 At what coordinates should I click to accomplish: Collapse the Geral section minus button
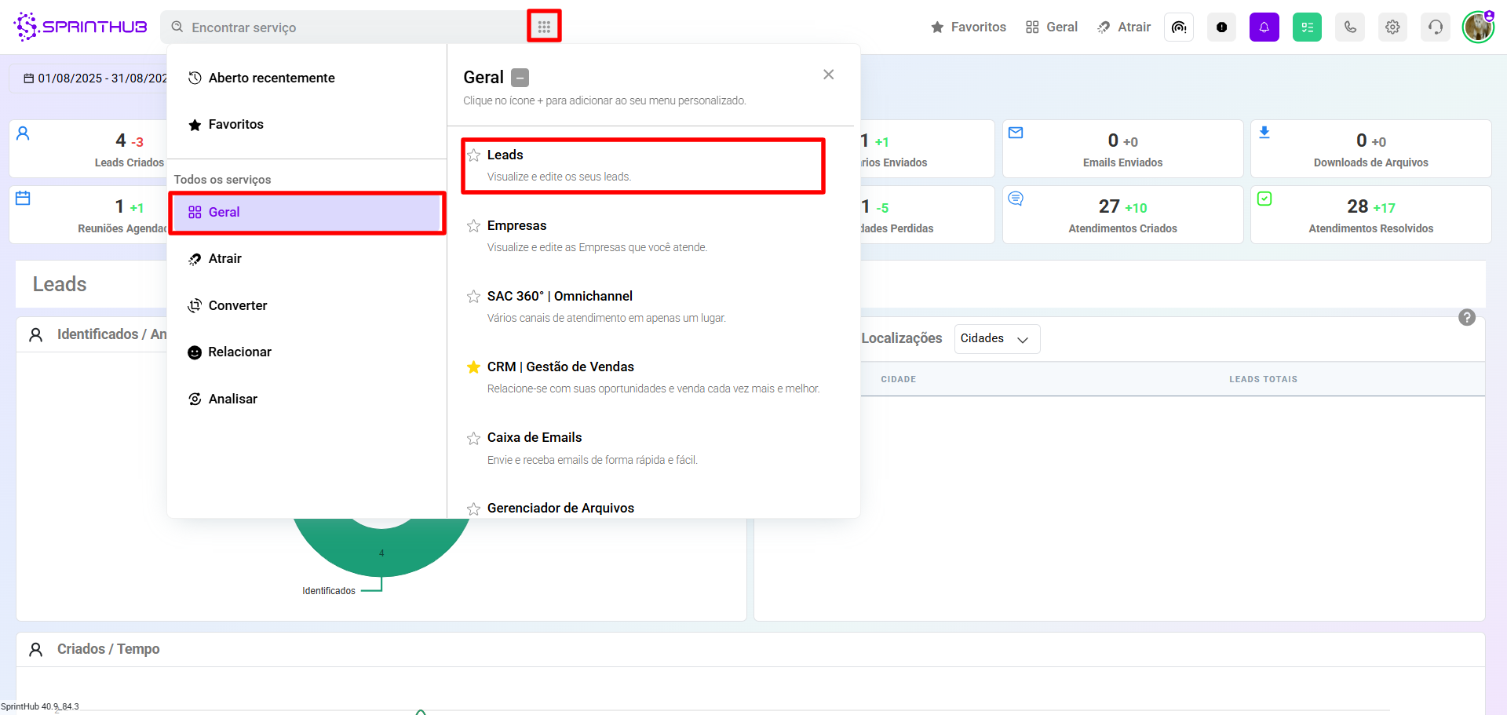click(520, 78)
